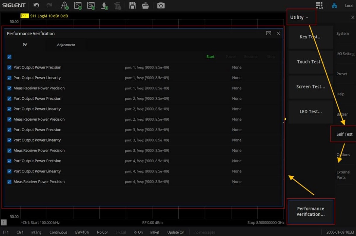Click the camera screenshot icon in toolbar
This screenshot has height=236, width=356.
(161, 5)
